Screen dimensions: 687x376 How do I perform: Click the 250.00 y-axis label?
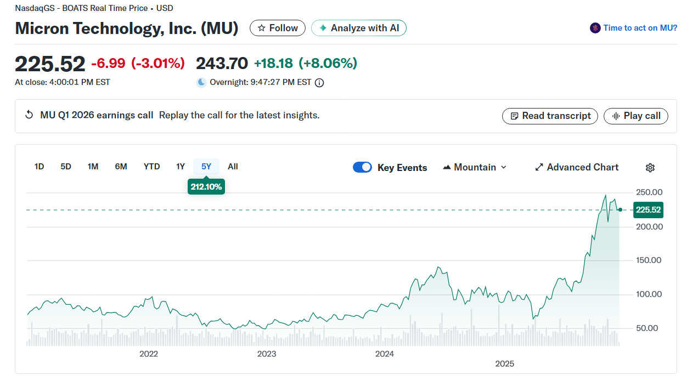649,192
